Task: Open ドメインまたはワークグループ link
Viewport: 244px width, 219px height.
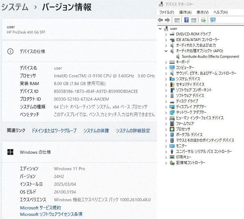Action: (54, 130)
